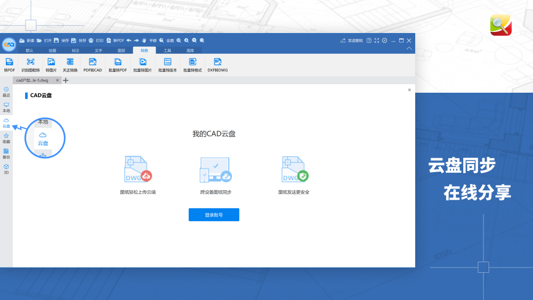The height and width of the screenshot is (300, 533).
Task: Close the cad户型 drawing tab
Action: pyautogui.click(x=57, y=80)
